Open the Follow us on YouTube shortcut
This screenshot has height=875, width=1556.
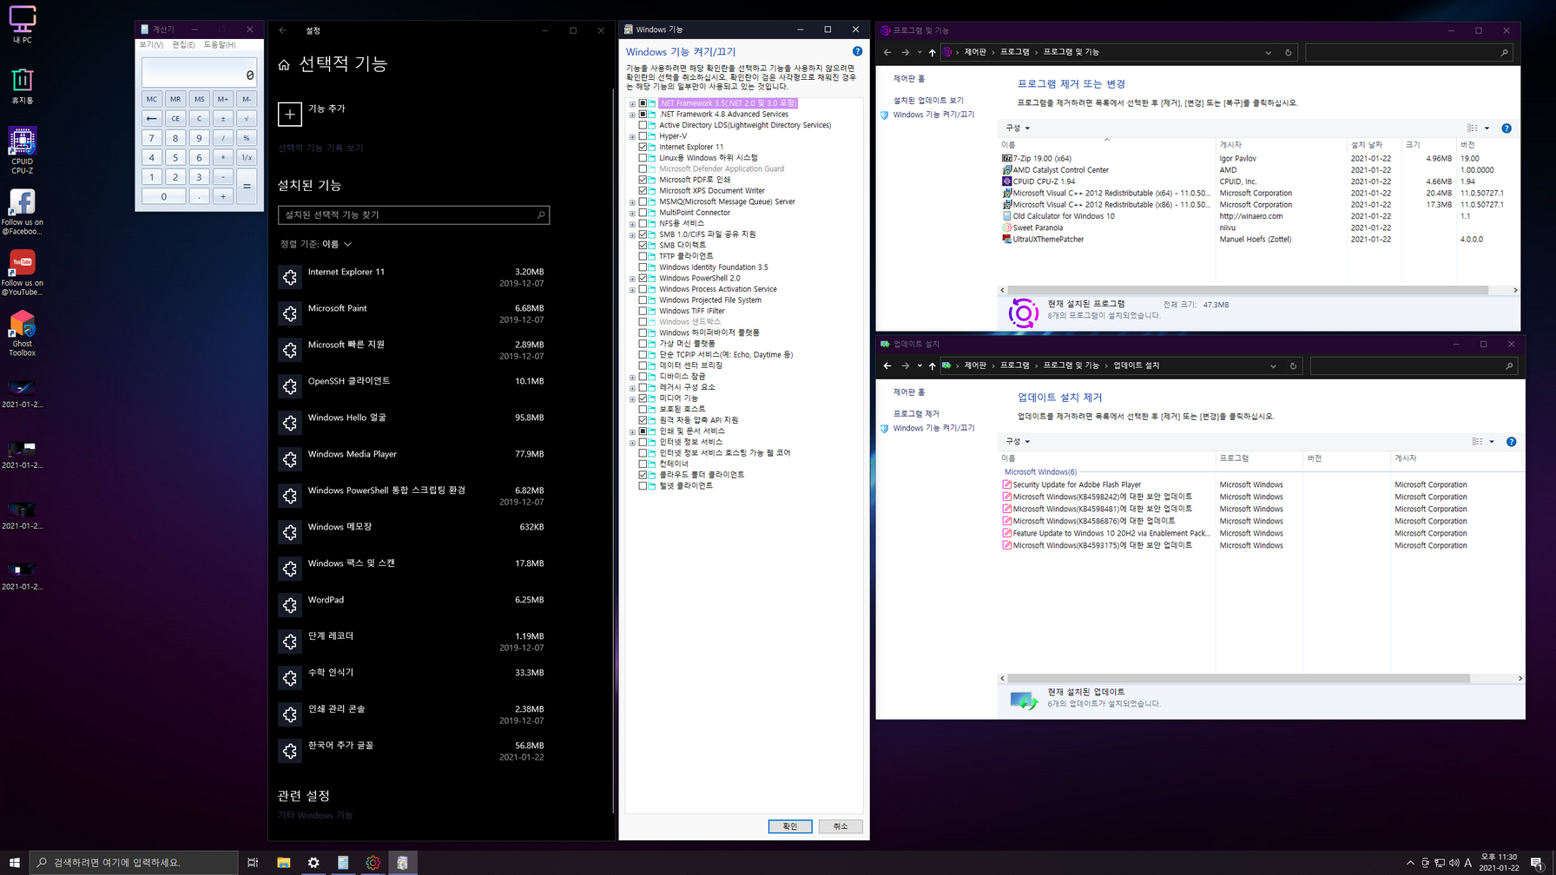click(x=23, y=273)
